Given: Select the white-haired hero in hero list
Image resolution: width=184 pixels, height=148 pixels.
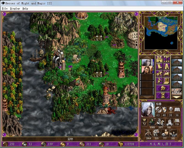Looking at the screenshot, I should point(147,63).
